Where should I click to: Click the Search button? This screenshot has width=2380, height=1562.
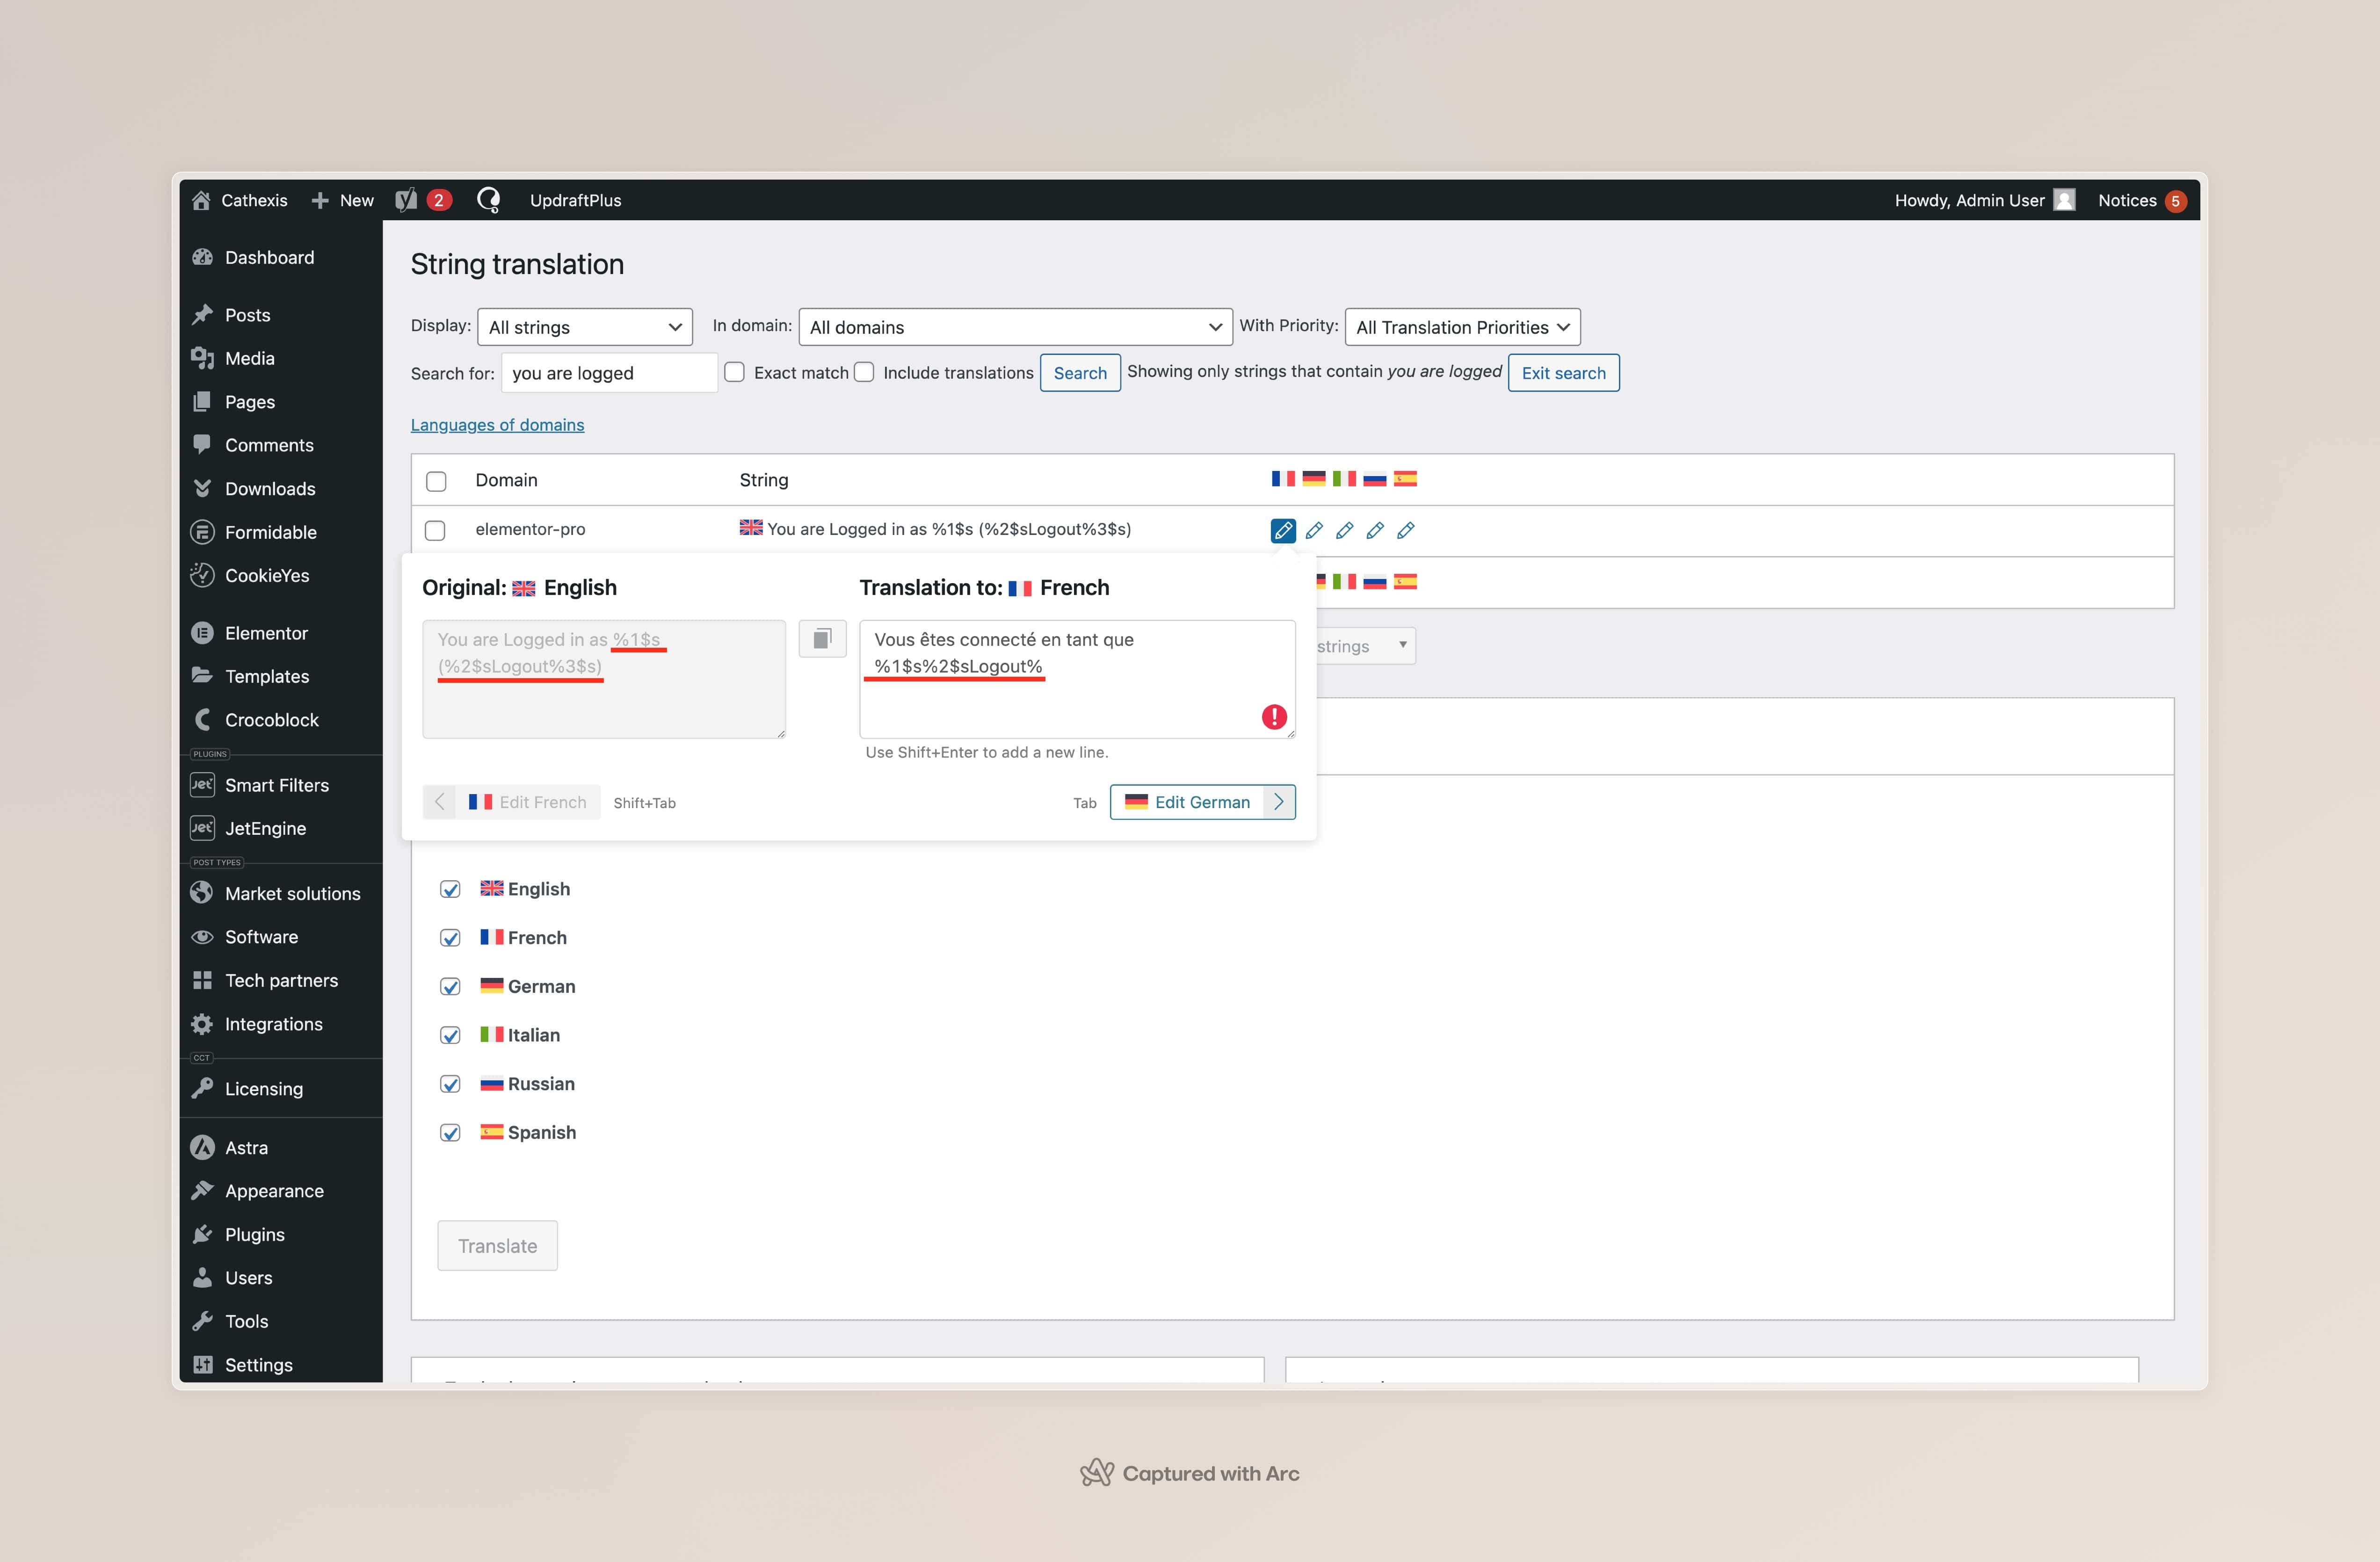tap(1080, 373)
